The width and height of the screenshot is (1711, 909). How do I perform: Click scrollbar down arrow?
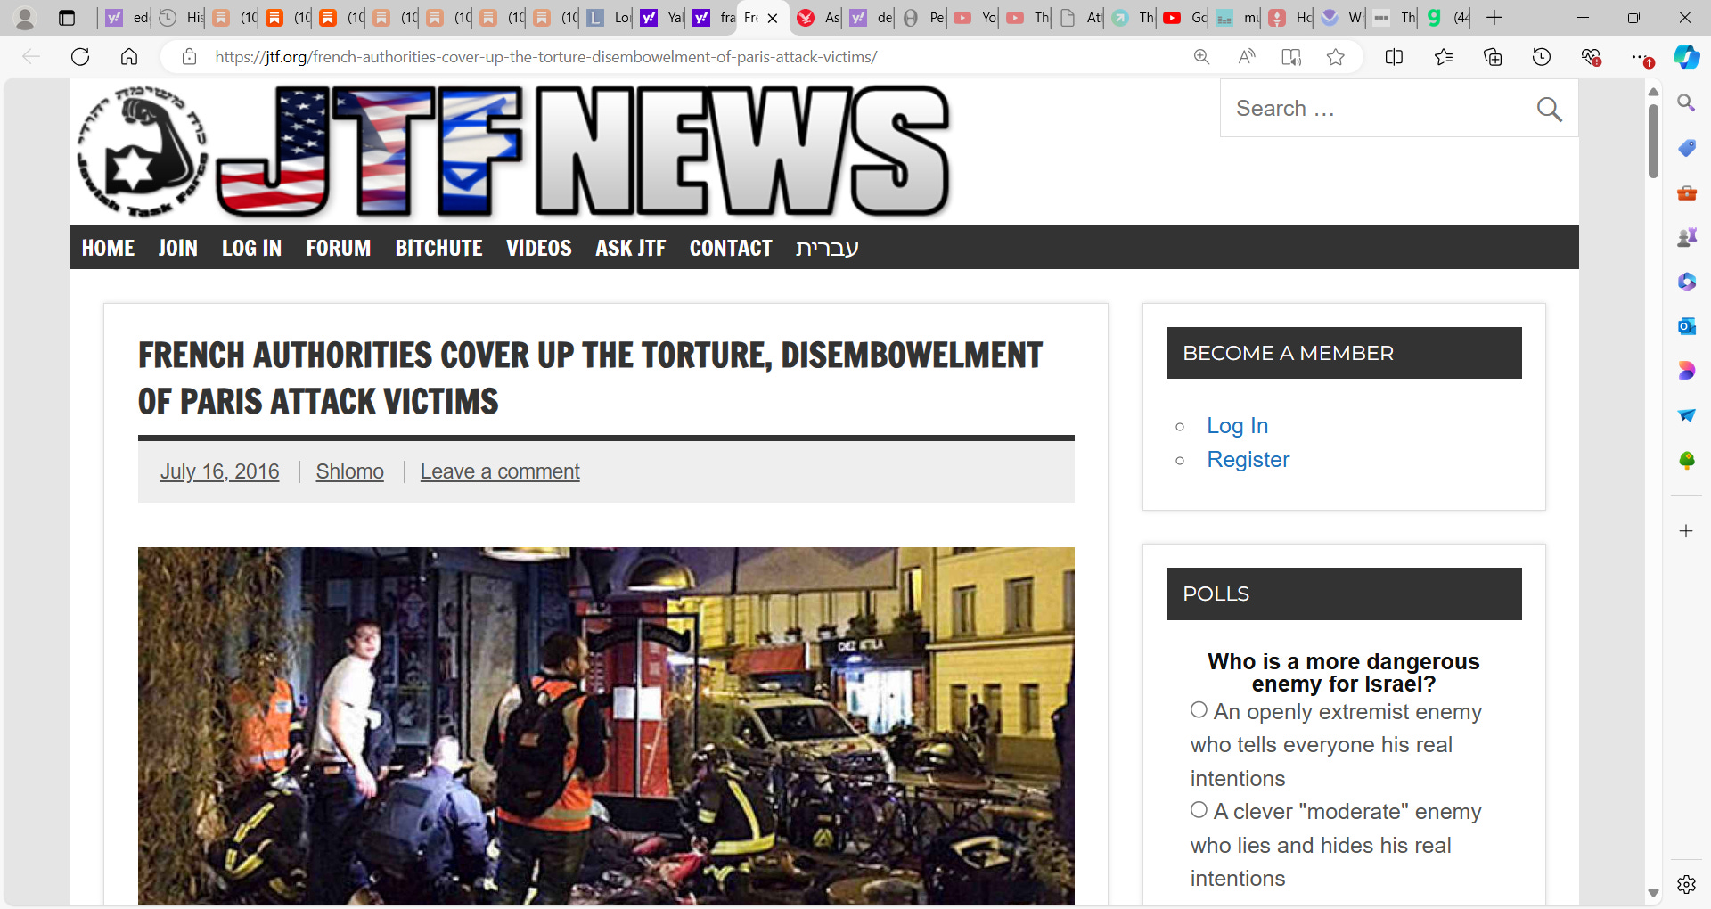pos(1653,893)
